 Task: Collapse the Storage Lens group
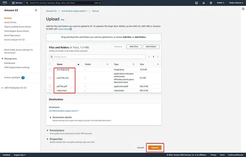tap(2, 59)
